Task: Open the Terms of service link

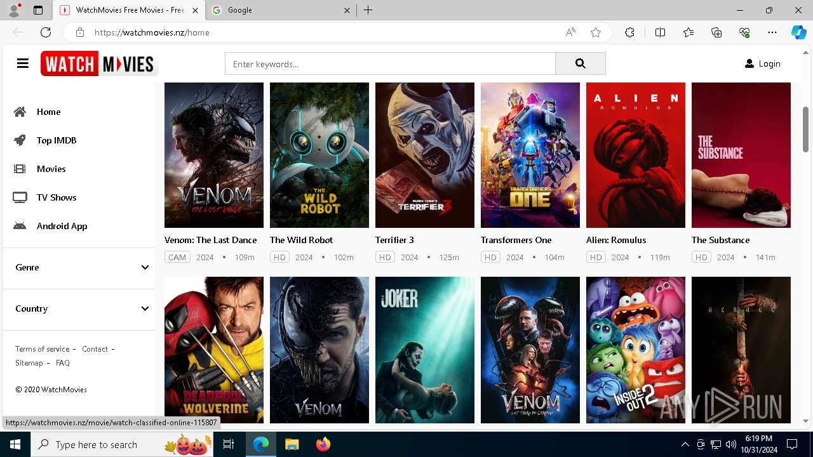Action: point(43,349)
